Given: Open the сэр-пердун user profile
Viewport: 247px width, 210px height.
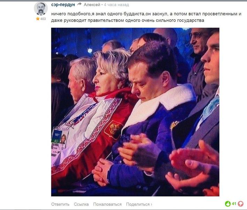Looking at the screenshot, I should coord(63,5).
